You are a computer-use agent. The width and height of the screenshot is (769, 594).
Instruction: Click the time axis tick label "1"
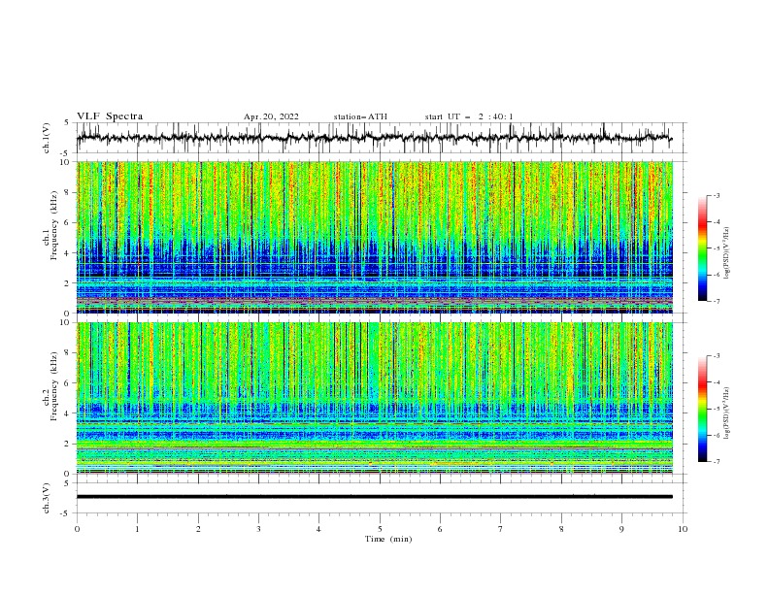tap(137, 529)
